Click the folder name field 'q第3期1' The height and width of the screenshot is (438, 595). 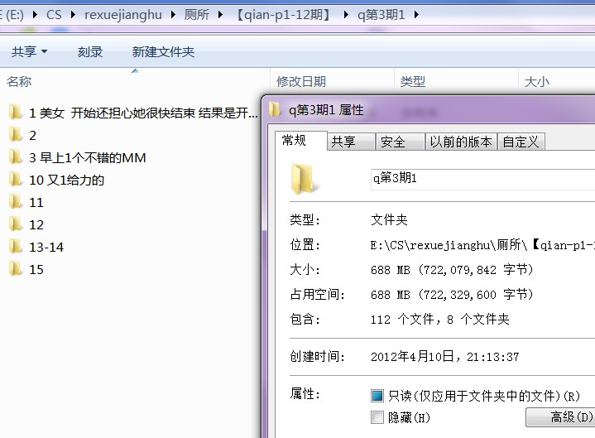coord(480,179)
